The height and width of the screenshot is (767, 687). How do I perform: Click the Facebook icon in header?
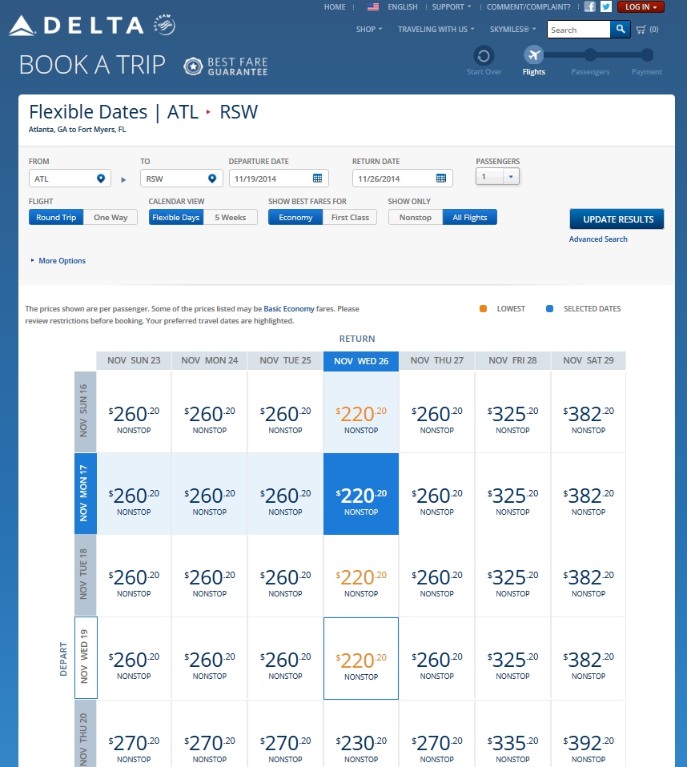[590, 7]
